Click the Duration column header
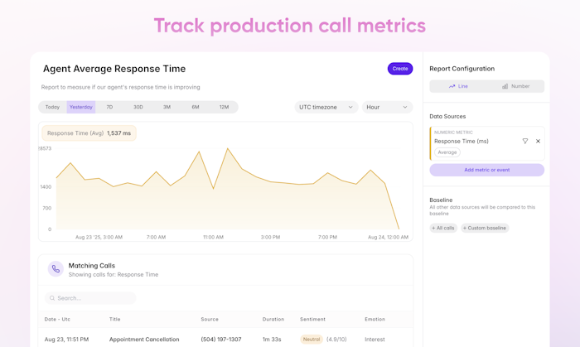The height and width of the screenshot is (347, 580). [273, 320]
